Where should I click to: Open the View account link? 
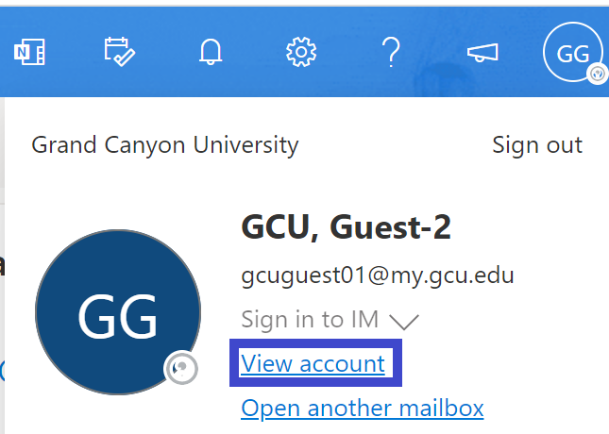[313, 364]
